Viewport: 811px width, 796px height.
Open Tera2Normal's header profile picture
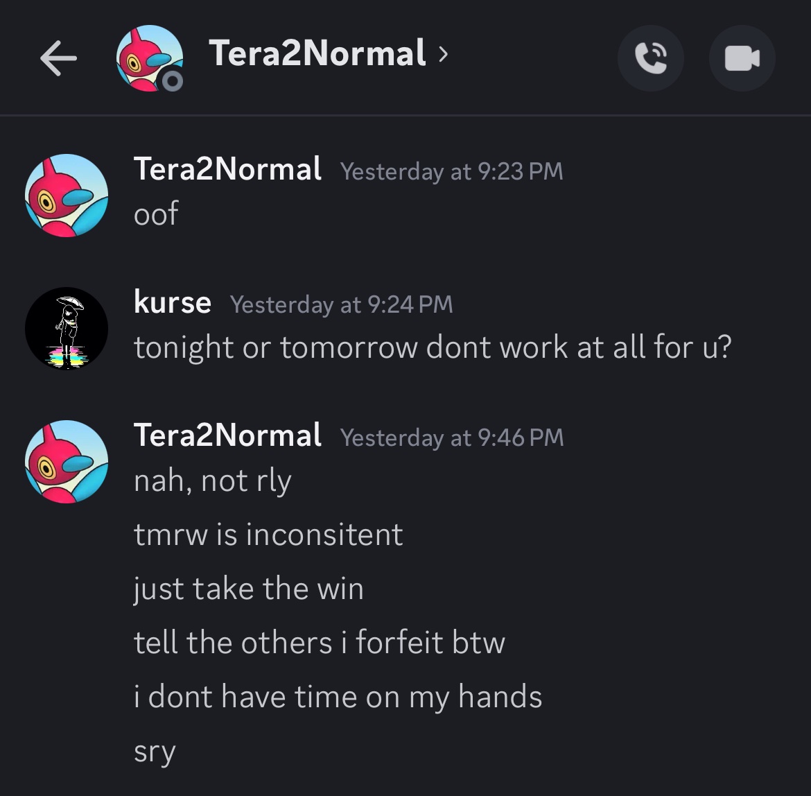[x=148, y=57]
